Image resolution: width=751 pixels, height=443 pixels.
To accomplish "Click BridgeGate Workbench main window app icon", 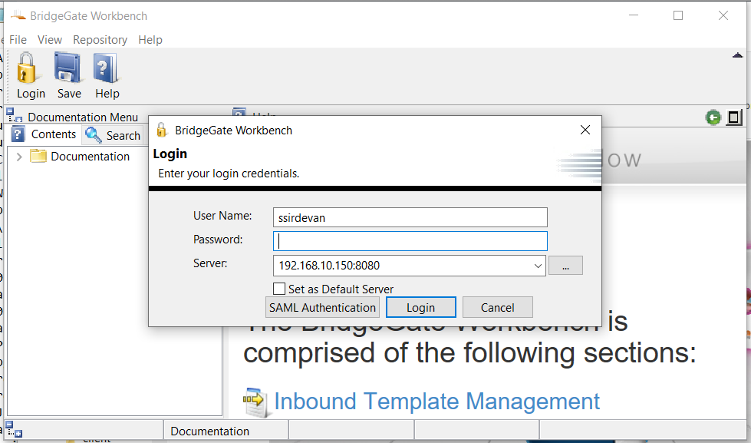I will (18, 16).
